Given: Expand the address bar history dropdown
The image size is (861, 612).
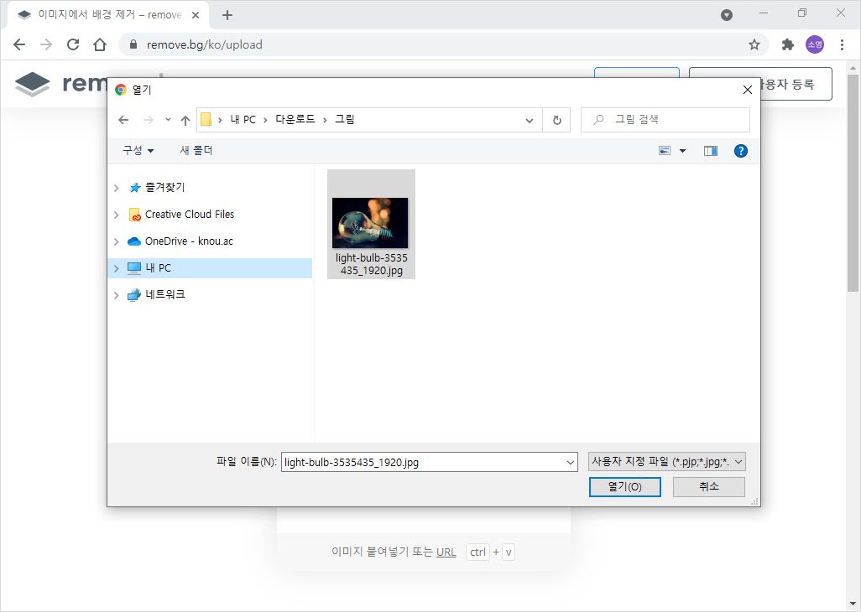Looking at the screenshot, I should 530,120.
